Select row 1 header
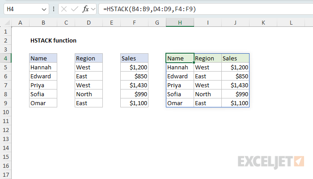This screenshot has width=313, height=179. (x=5, y=32)
